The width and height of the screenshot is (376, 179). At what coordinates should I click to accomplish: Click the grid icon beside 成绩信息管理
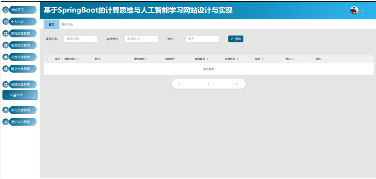(x=6, y=84)
